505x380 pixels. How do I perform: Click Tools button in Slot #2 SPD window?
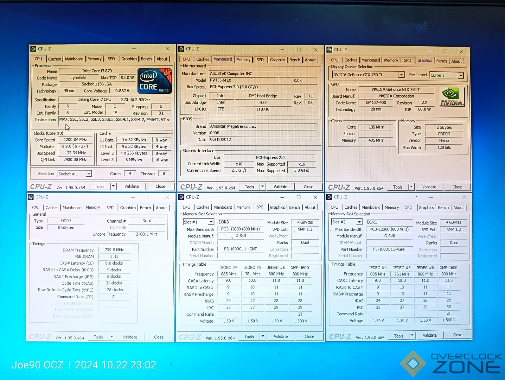tap(399, 336)
